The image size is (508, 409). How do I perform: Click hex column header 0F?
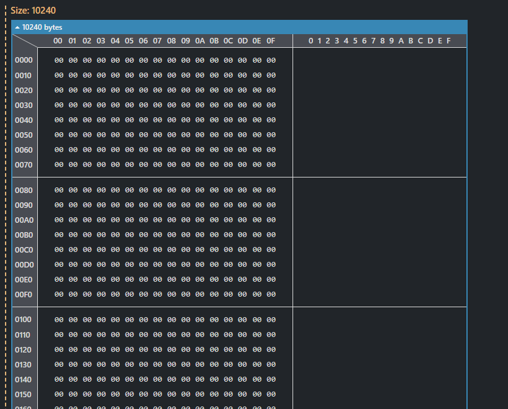(x=271, y=41)
